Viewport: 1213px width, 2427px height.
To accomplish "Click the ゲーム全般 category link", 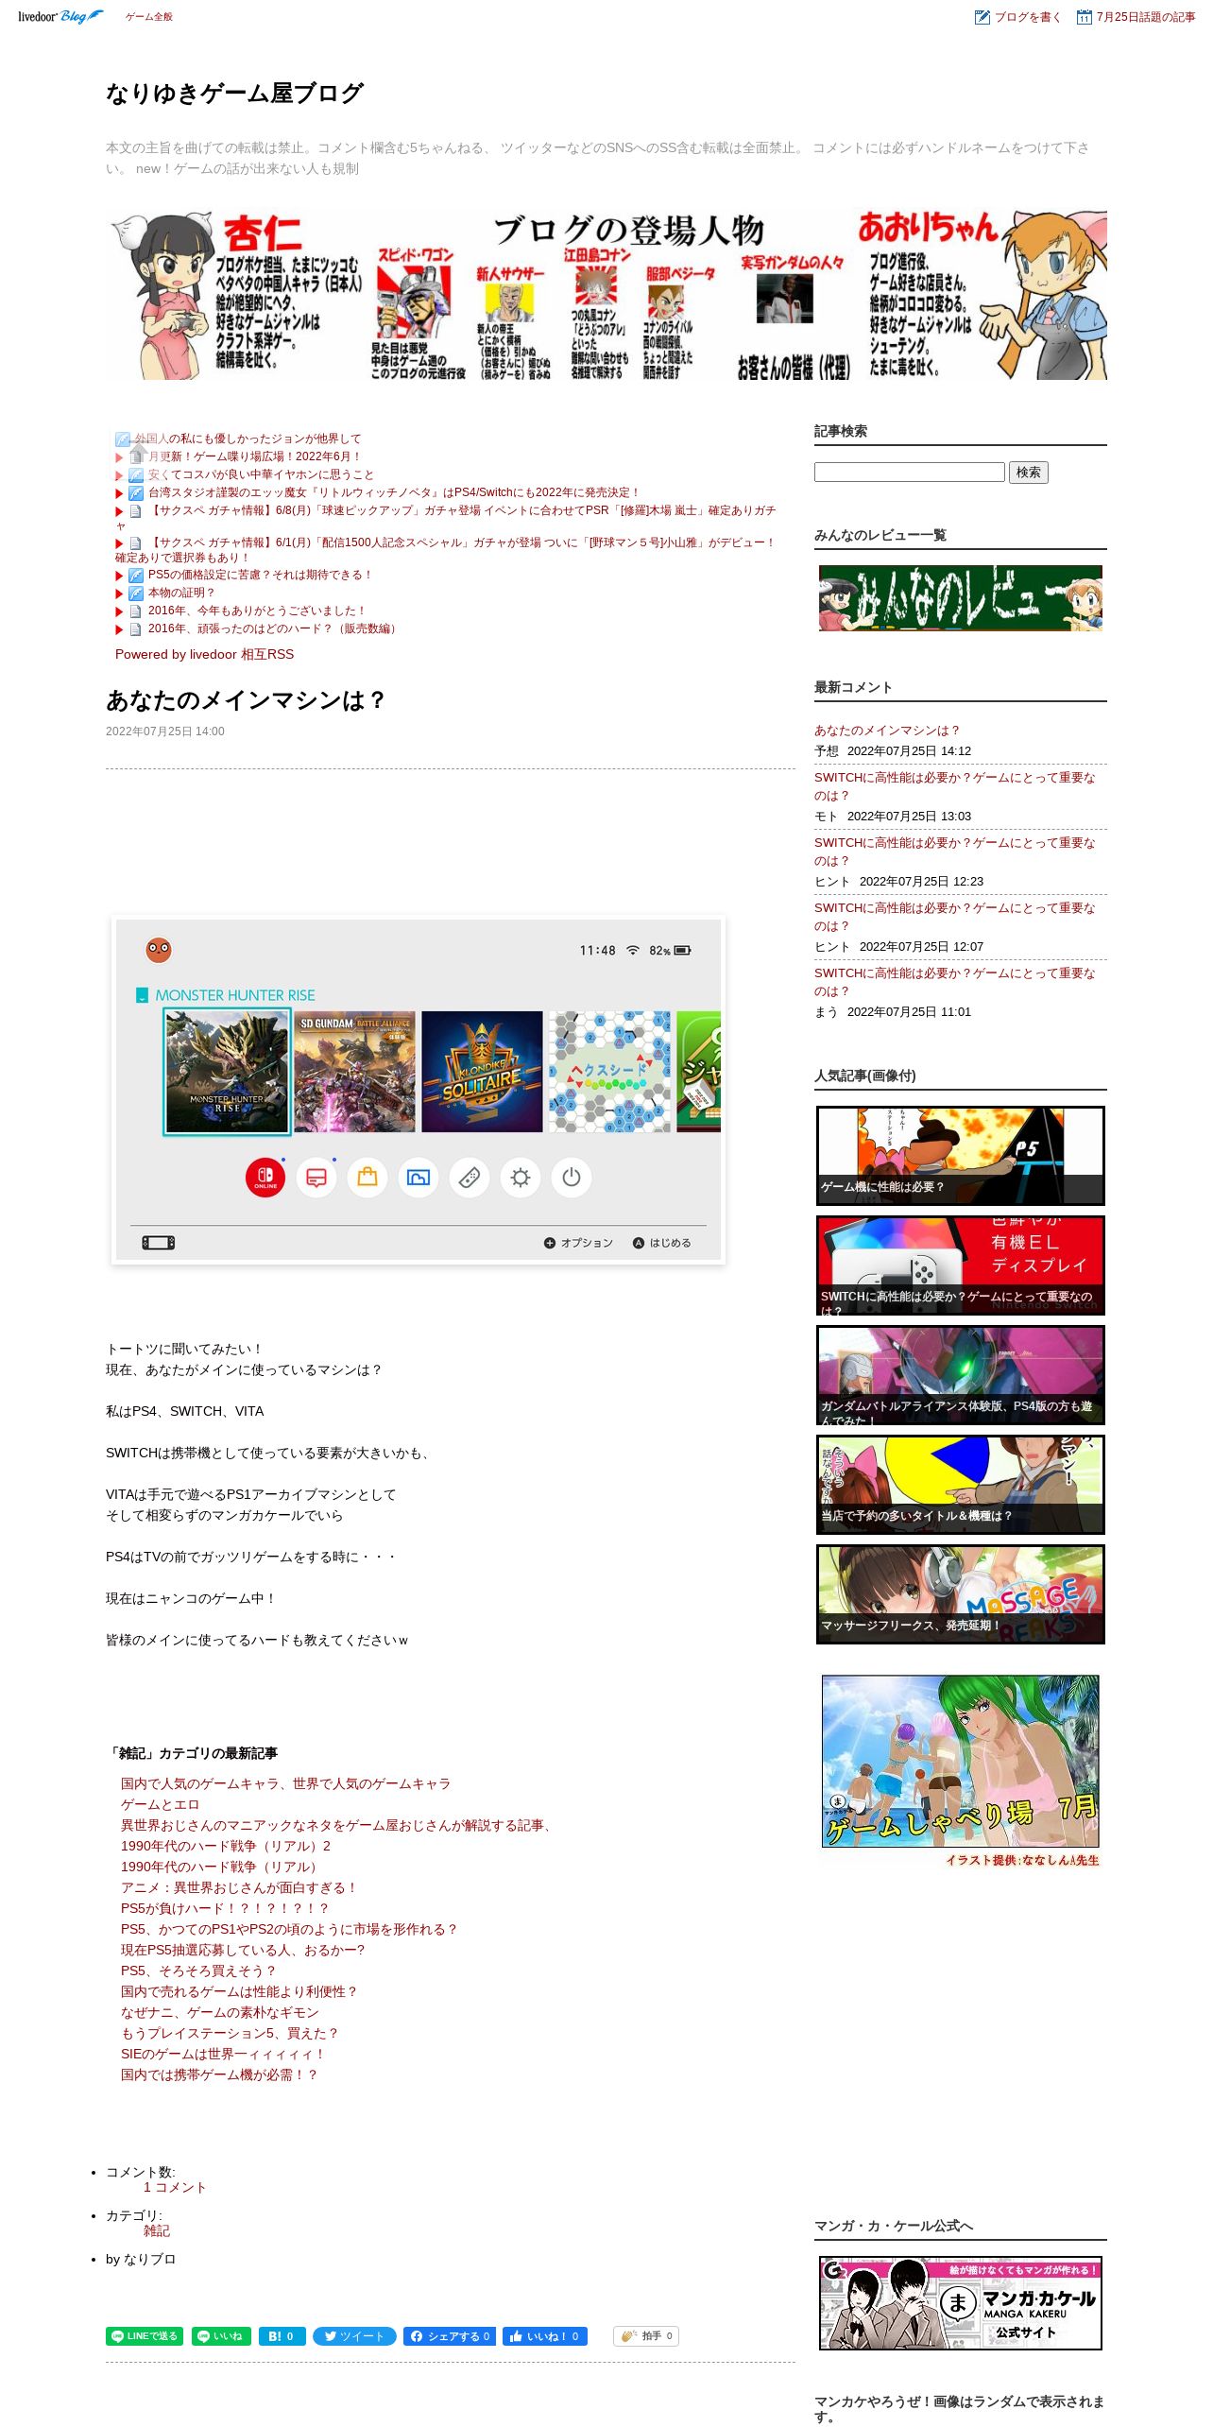I will 149,17.
